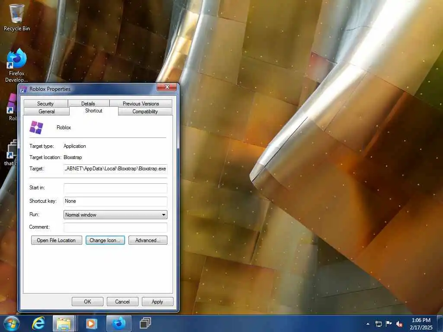Viewport: 443px width, 332px height.
Task: Click the Start in field
Action: pos(116,188)
